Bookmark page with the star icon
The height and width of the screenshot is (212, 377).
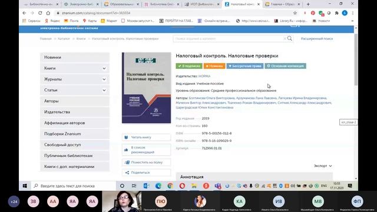coord(295,13)
